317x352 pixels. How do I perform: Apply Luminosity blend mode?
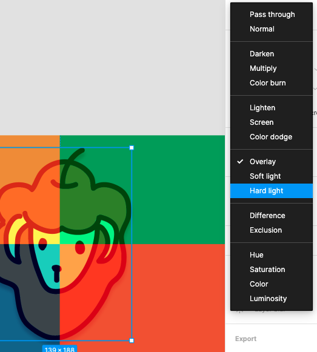coord(272,299)
